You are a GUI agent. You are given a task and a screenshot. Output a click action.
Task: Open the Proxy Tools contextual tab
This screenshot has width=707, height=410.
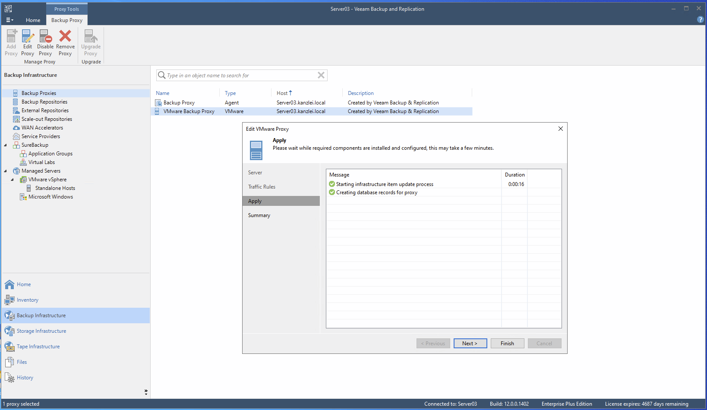coord(66,9)
